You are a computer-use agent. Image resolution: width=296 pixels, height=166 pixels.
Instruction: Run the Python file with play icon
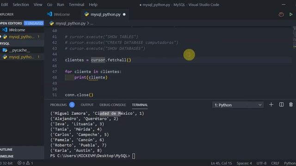click(x=291, y=14)
